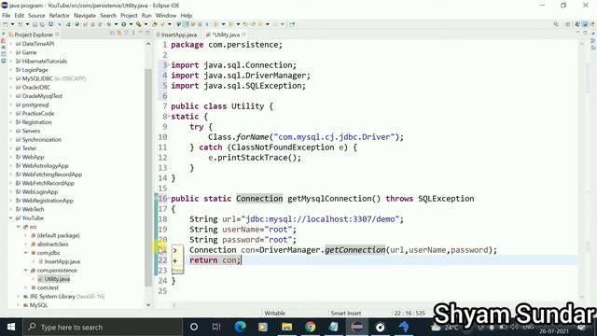Click the Open Type package icon
Image resolution: width=597 pixels, height=336 pixels.
tap(155, 24)
